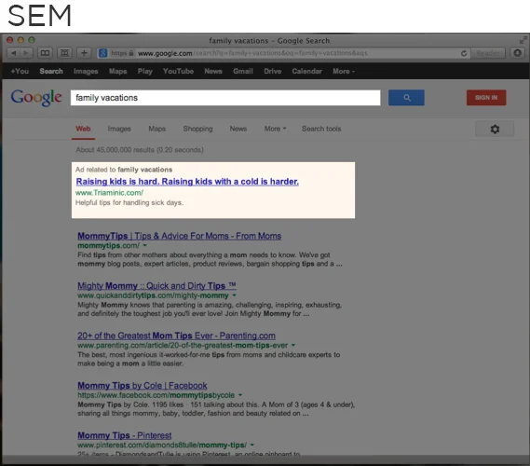Open the gear settings button

(x=495, y=129)
